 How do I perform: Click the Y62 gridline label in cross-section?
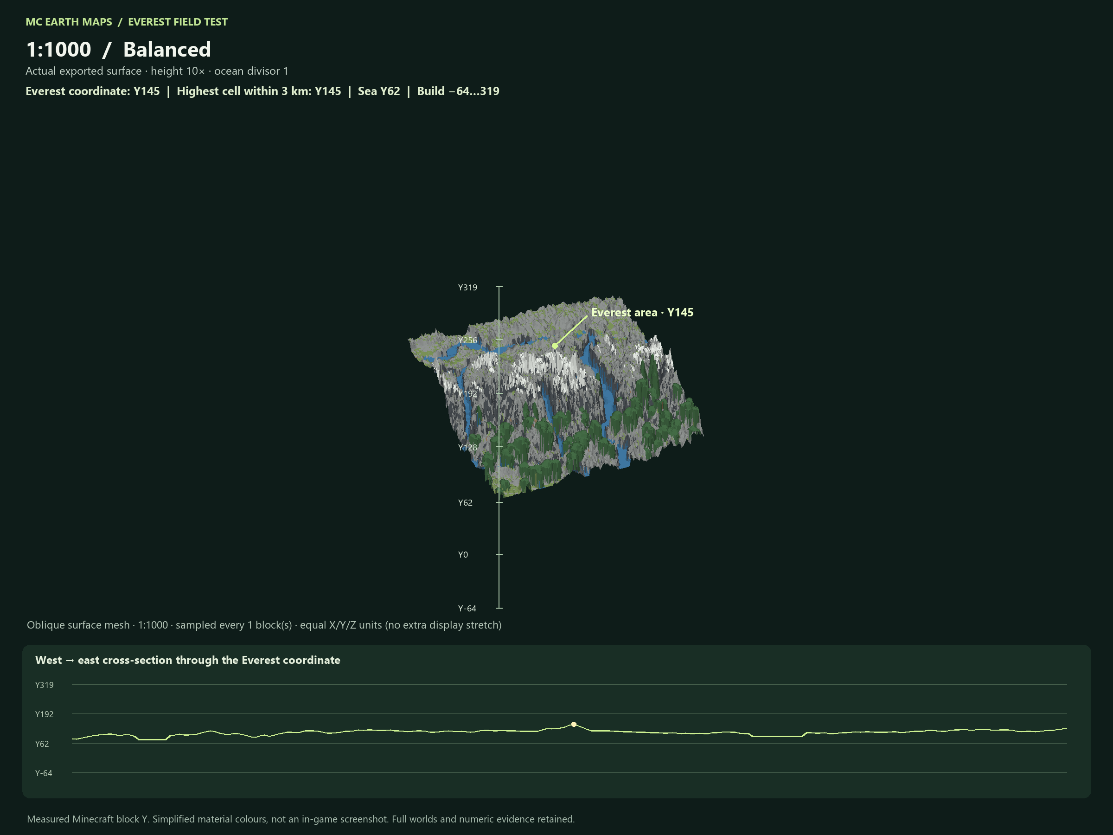tap(42, 744)
